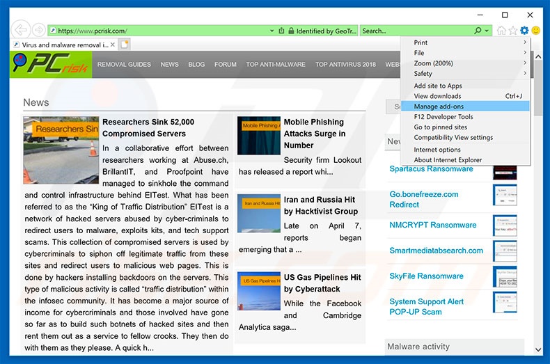Open NMCRYPT Ransomware link
The image size is (550, 364).
[433, 225]
